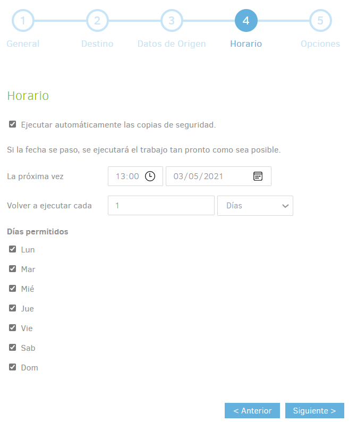Open the calendar date picker icon
Viewport: 357px width, 422px height.
point(258,176)
